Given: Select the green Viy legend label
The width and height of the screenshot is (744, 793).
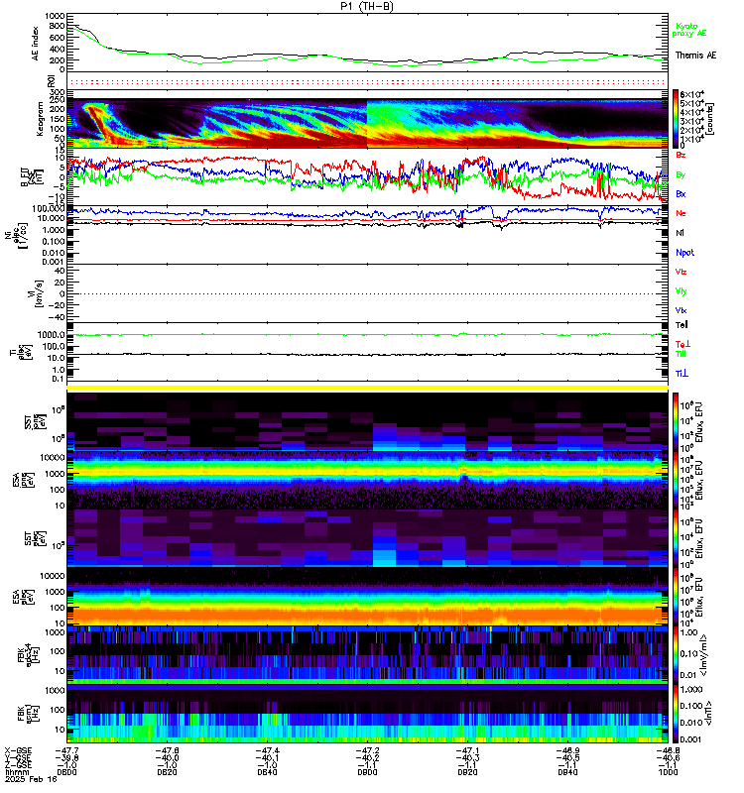Looking at the screenshot, I should point(681,291).
